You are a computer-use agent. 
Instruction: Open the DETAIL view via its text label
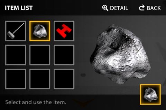[119, 8]
